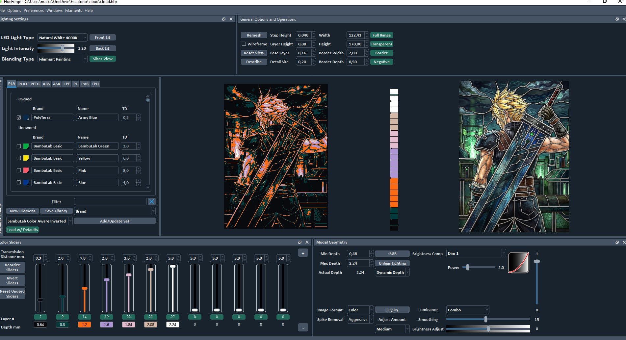Open the Help menu
Viewport: 626px width, 340px height.
(89, 11)
